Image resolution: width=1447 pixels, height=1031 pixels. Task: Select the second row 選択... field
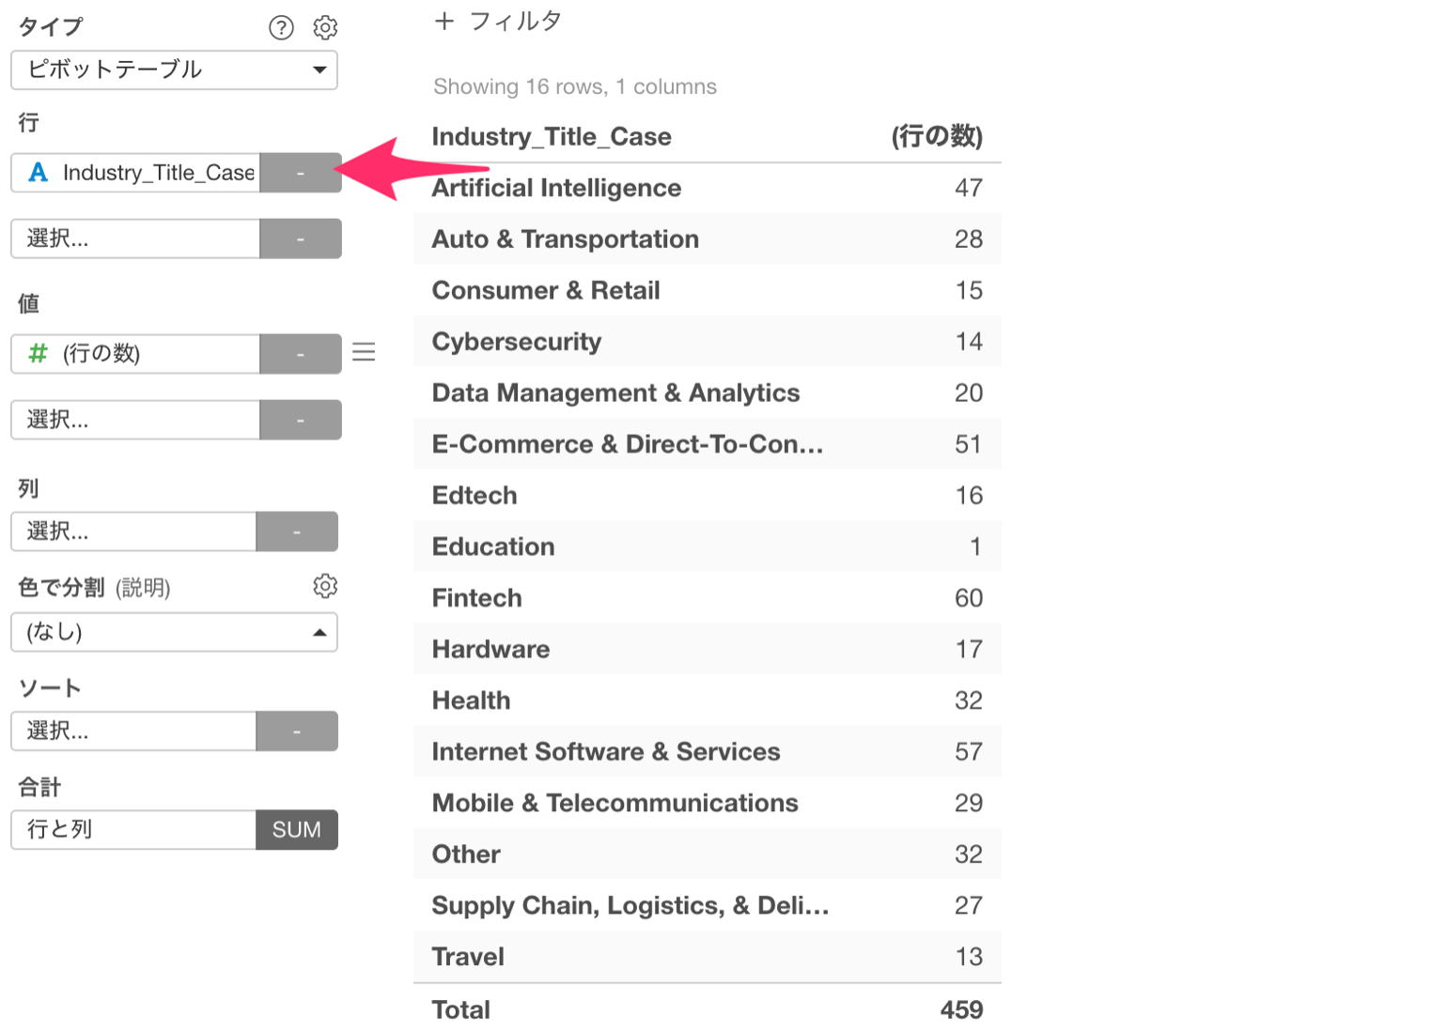pyautogui.click(x=135, y=239)
